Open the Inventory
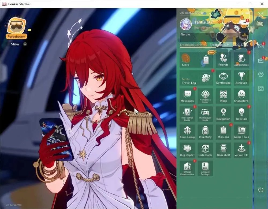This screenshot has height=209, width=268. pyautogui.click(x=205, y=132)
